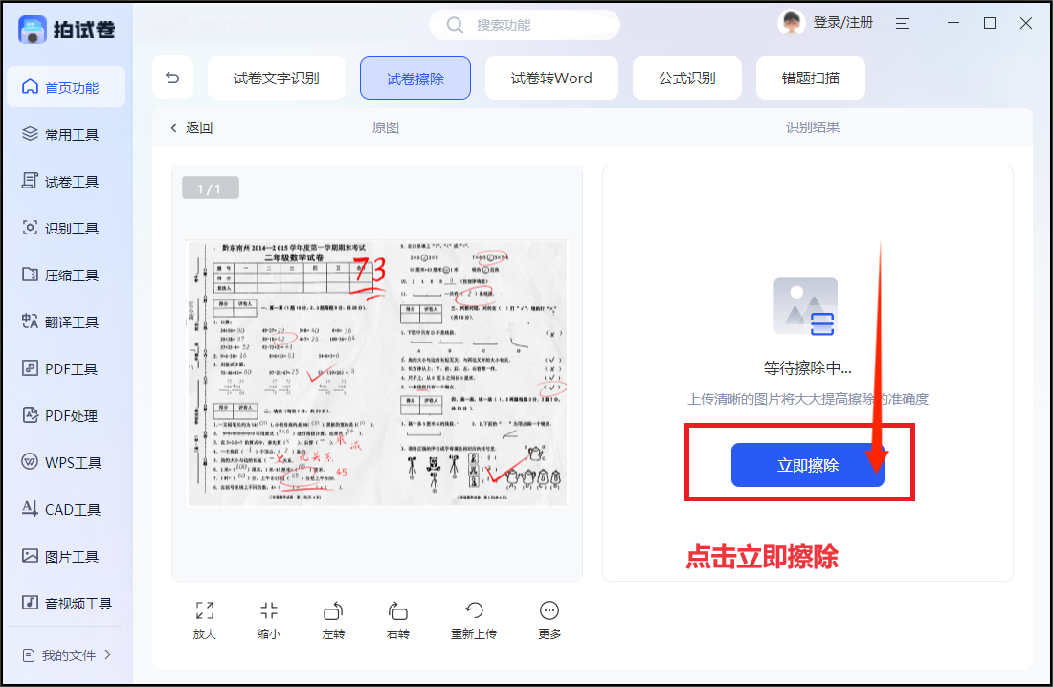Click the exam paper image preview
The width and height of the screenshot is (1053, 687).
377,373
